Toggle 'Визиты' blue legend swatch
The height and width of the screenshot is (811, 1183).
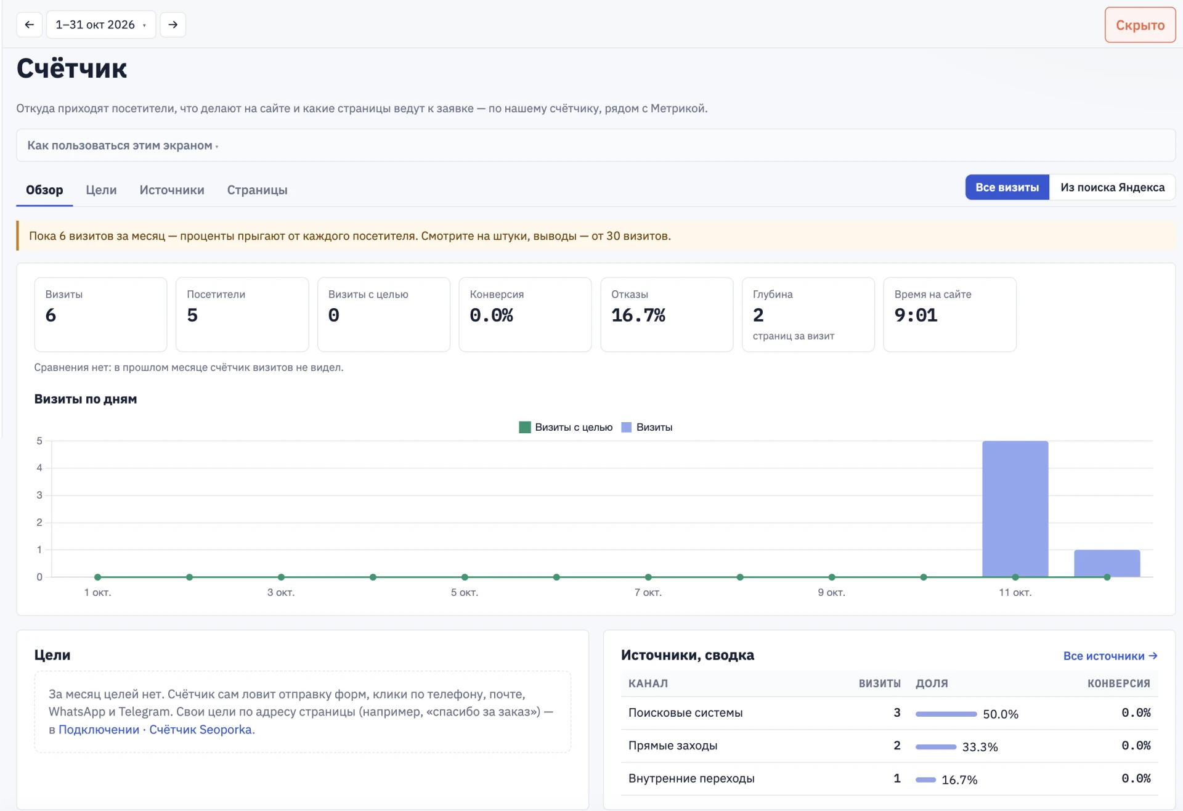coord(626,427)
